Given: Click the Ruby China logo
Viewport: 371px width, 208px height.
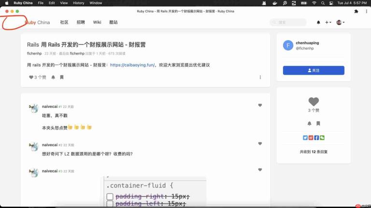Looking at the screenshot, I should click(37, 23).
